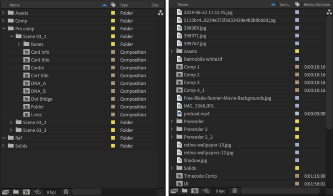The width and height of the screenshot is (333, 196).
Task: Expand Scene 03_2 folder
Action: click(x=11, y=123)
